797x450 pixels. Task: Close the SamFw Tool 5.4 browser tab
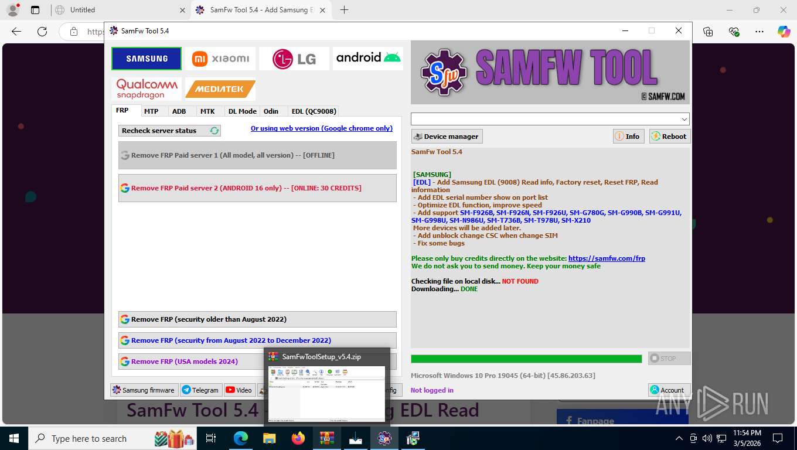click(323, 10)
